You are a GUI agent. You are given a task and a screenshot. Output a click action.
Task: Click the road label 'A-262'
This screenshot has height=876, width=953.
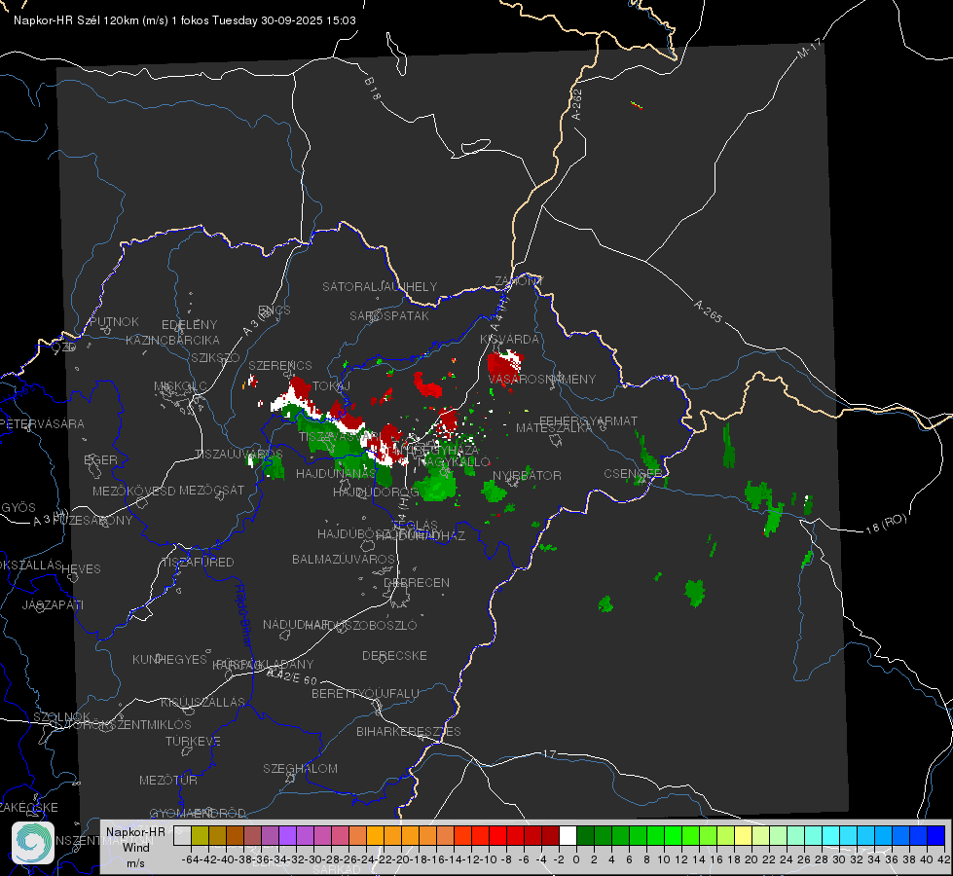pos(577,104)
